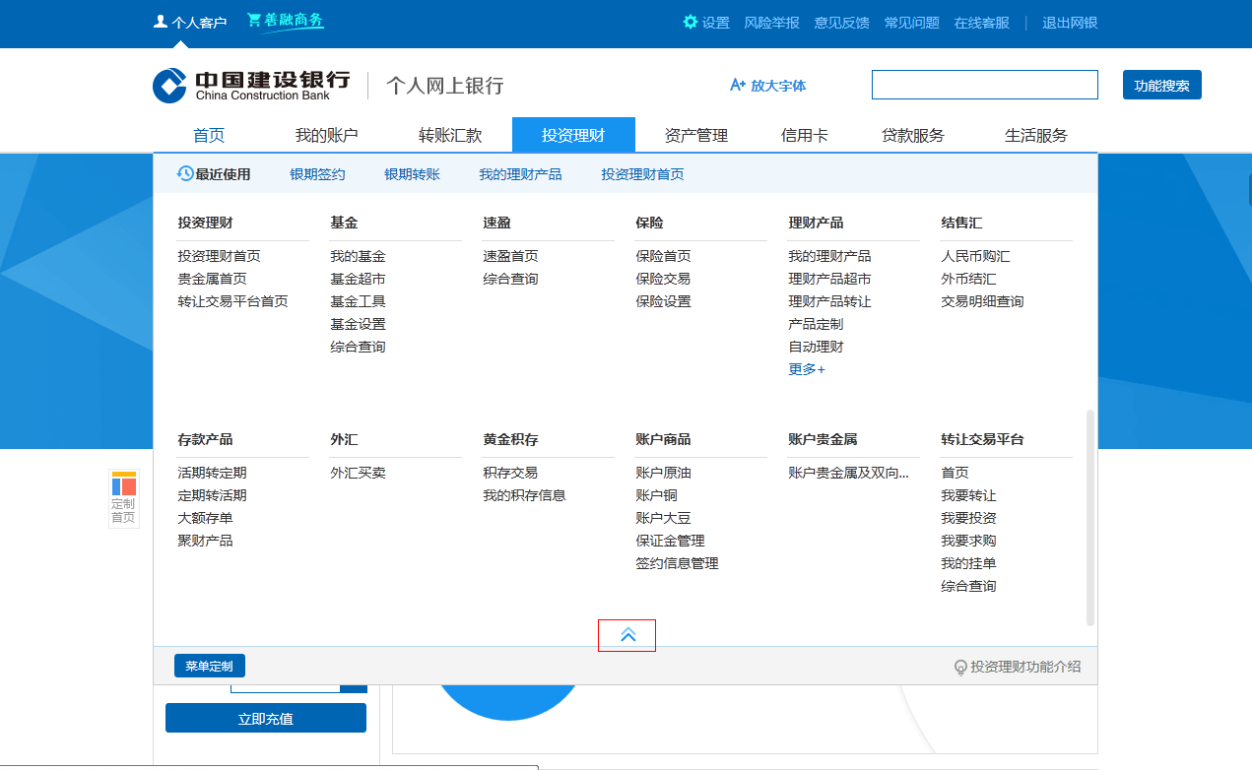The image size is (1252, 770).
Task: Open 贵金属首页 link
Action: (x=212, y=279)
